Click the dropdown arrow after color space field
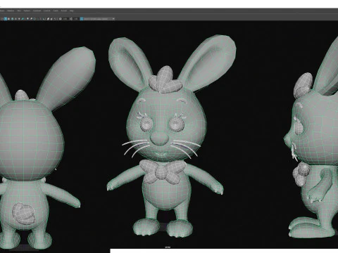Screen dimensions: 338x253 coord(113,19)
